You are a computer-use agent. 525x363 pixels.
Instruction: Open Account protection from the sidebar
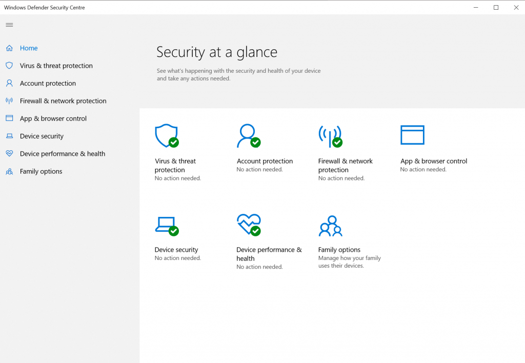(x=48, y=84)
